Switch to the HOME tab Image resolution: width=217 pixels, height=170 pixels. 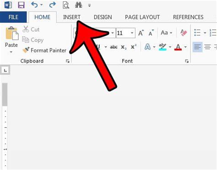[x=43, y=17]
